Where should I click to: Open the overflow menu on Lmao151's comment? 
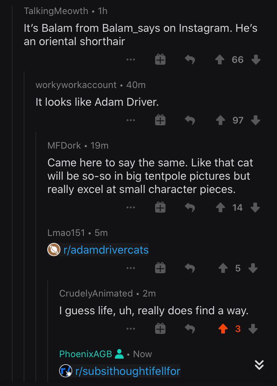coord(130,268)
